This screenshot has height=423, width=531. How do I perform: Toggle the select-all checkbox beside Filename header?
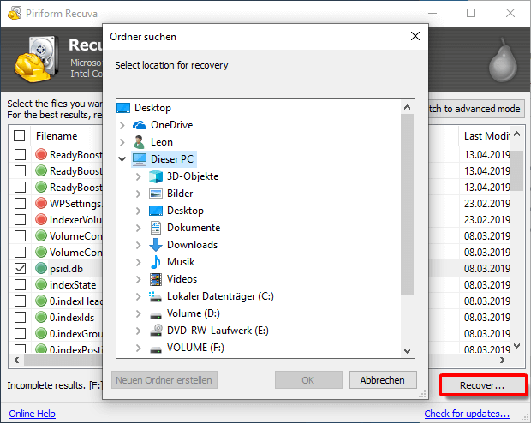click(20, 136)
